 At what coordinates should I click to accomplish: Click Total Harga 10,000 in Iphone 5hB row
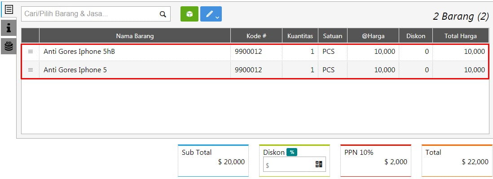coord(475,52)
